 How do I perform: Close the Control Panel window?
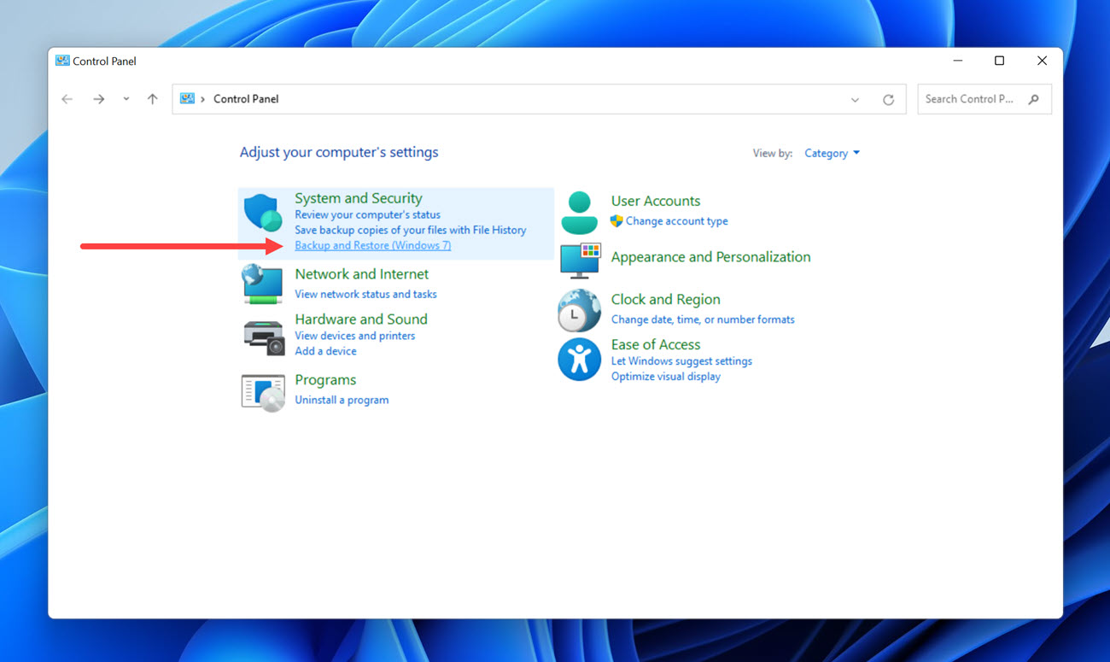(x=1042, y=61)
